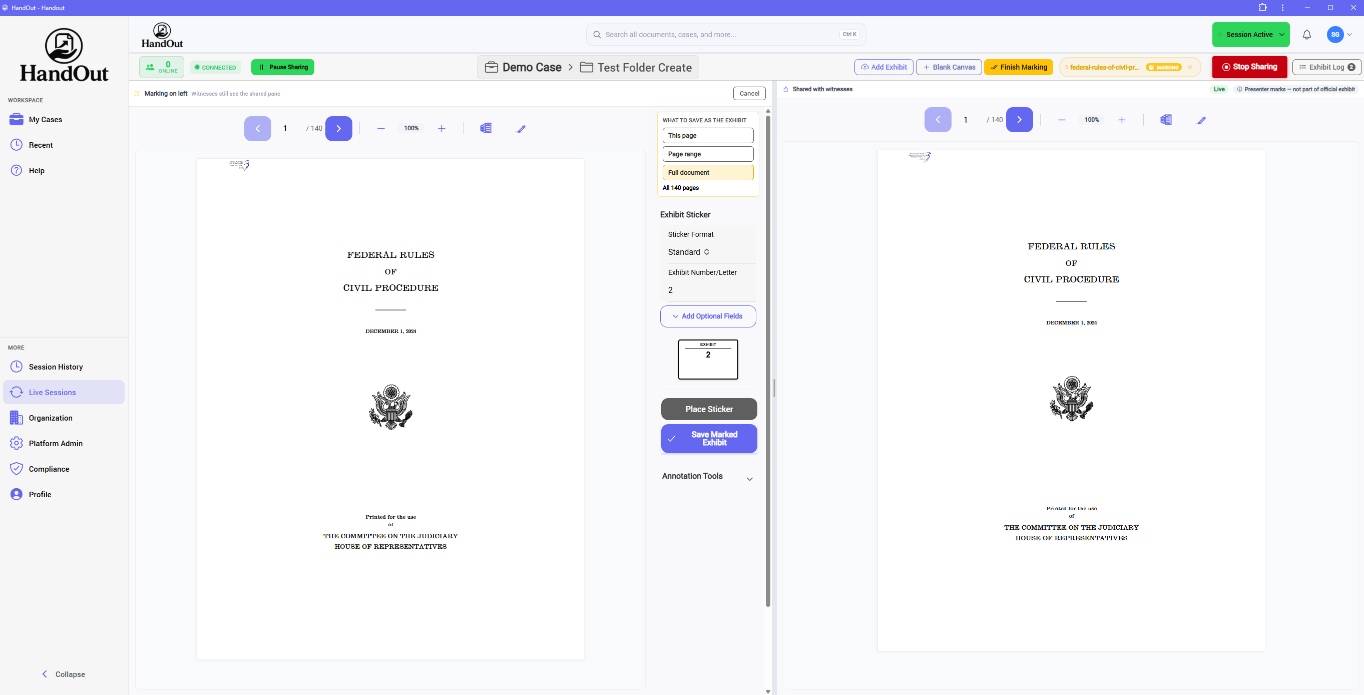Screen dimensions: 1364x695
Task: Go to next page in left marking pane
Action: pos(338,128)
